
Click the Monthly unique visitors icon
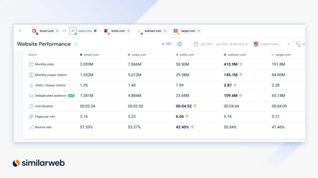pyautogui.click(x=31, y=75)
